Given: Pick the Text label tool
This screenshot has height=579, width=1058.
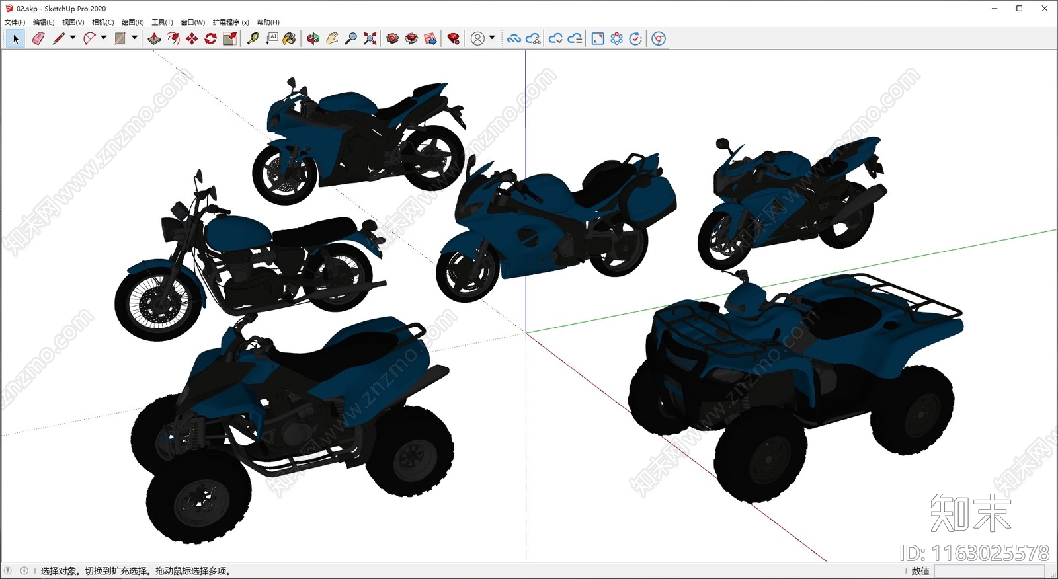Looking at the screenshot, I should [x=272, y=39].
